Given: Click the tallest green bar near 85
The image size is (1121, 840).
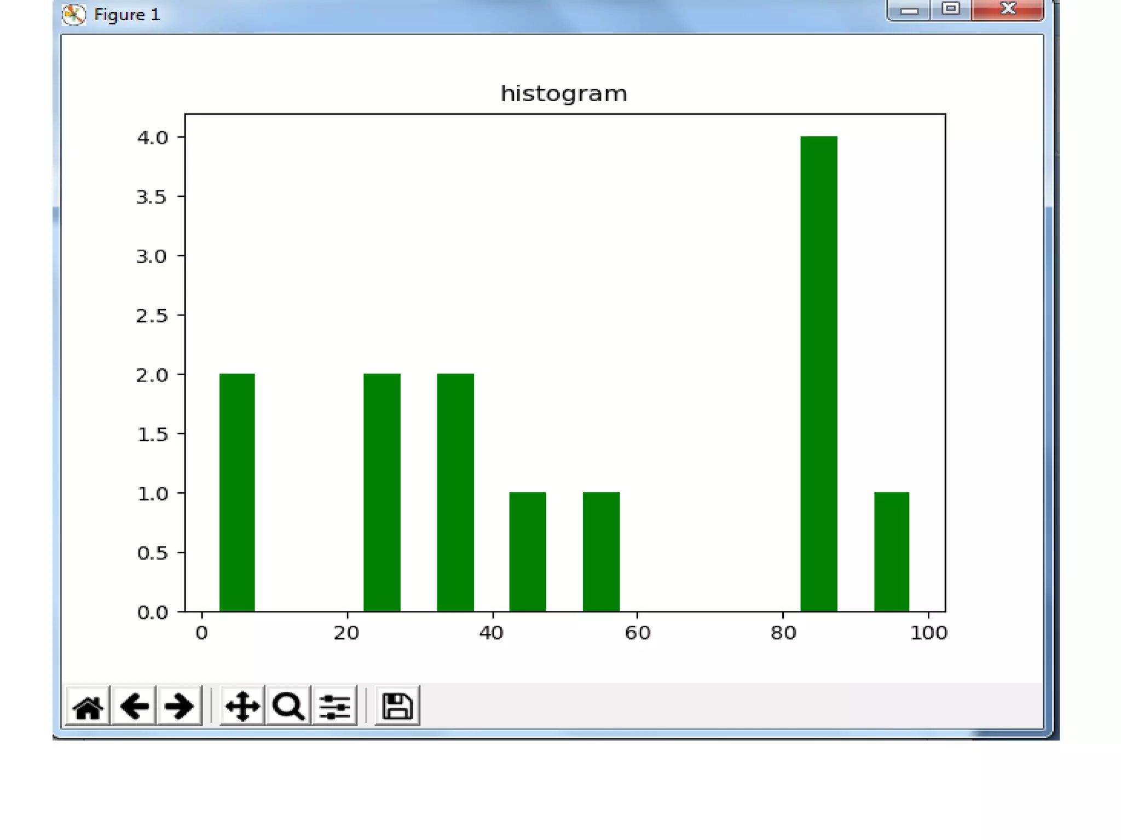Looking at the screenshot, I should pyautogui.click(x=818, y=374).
